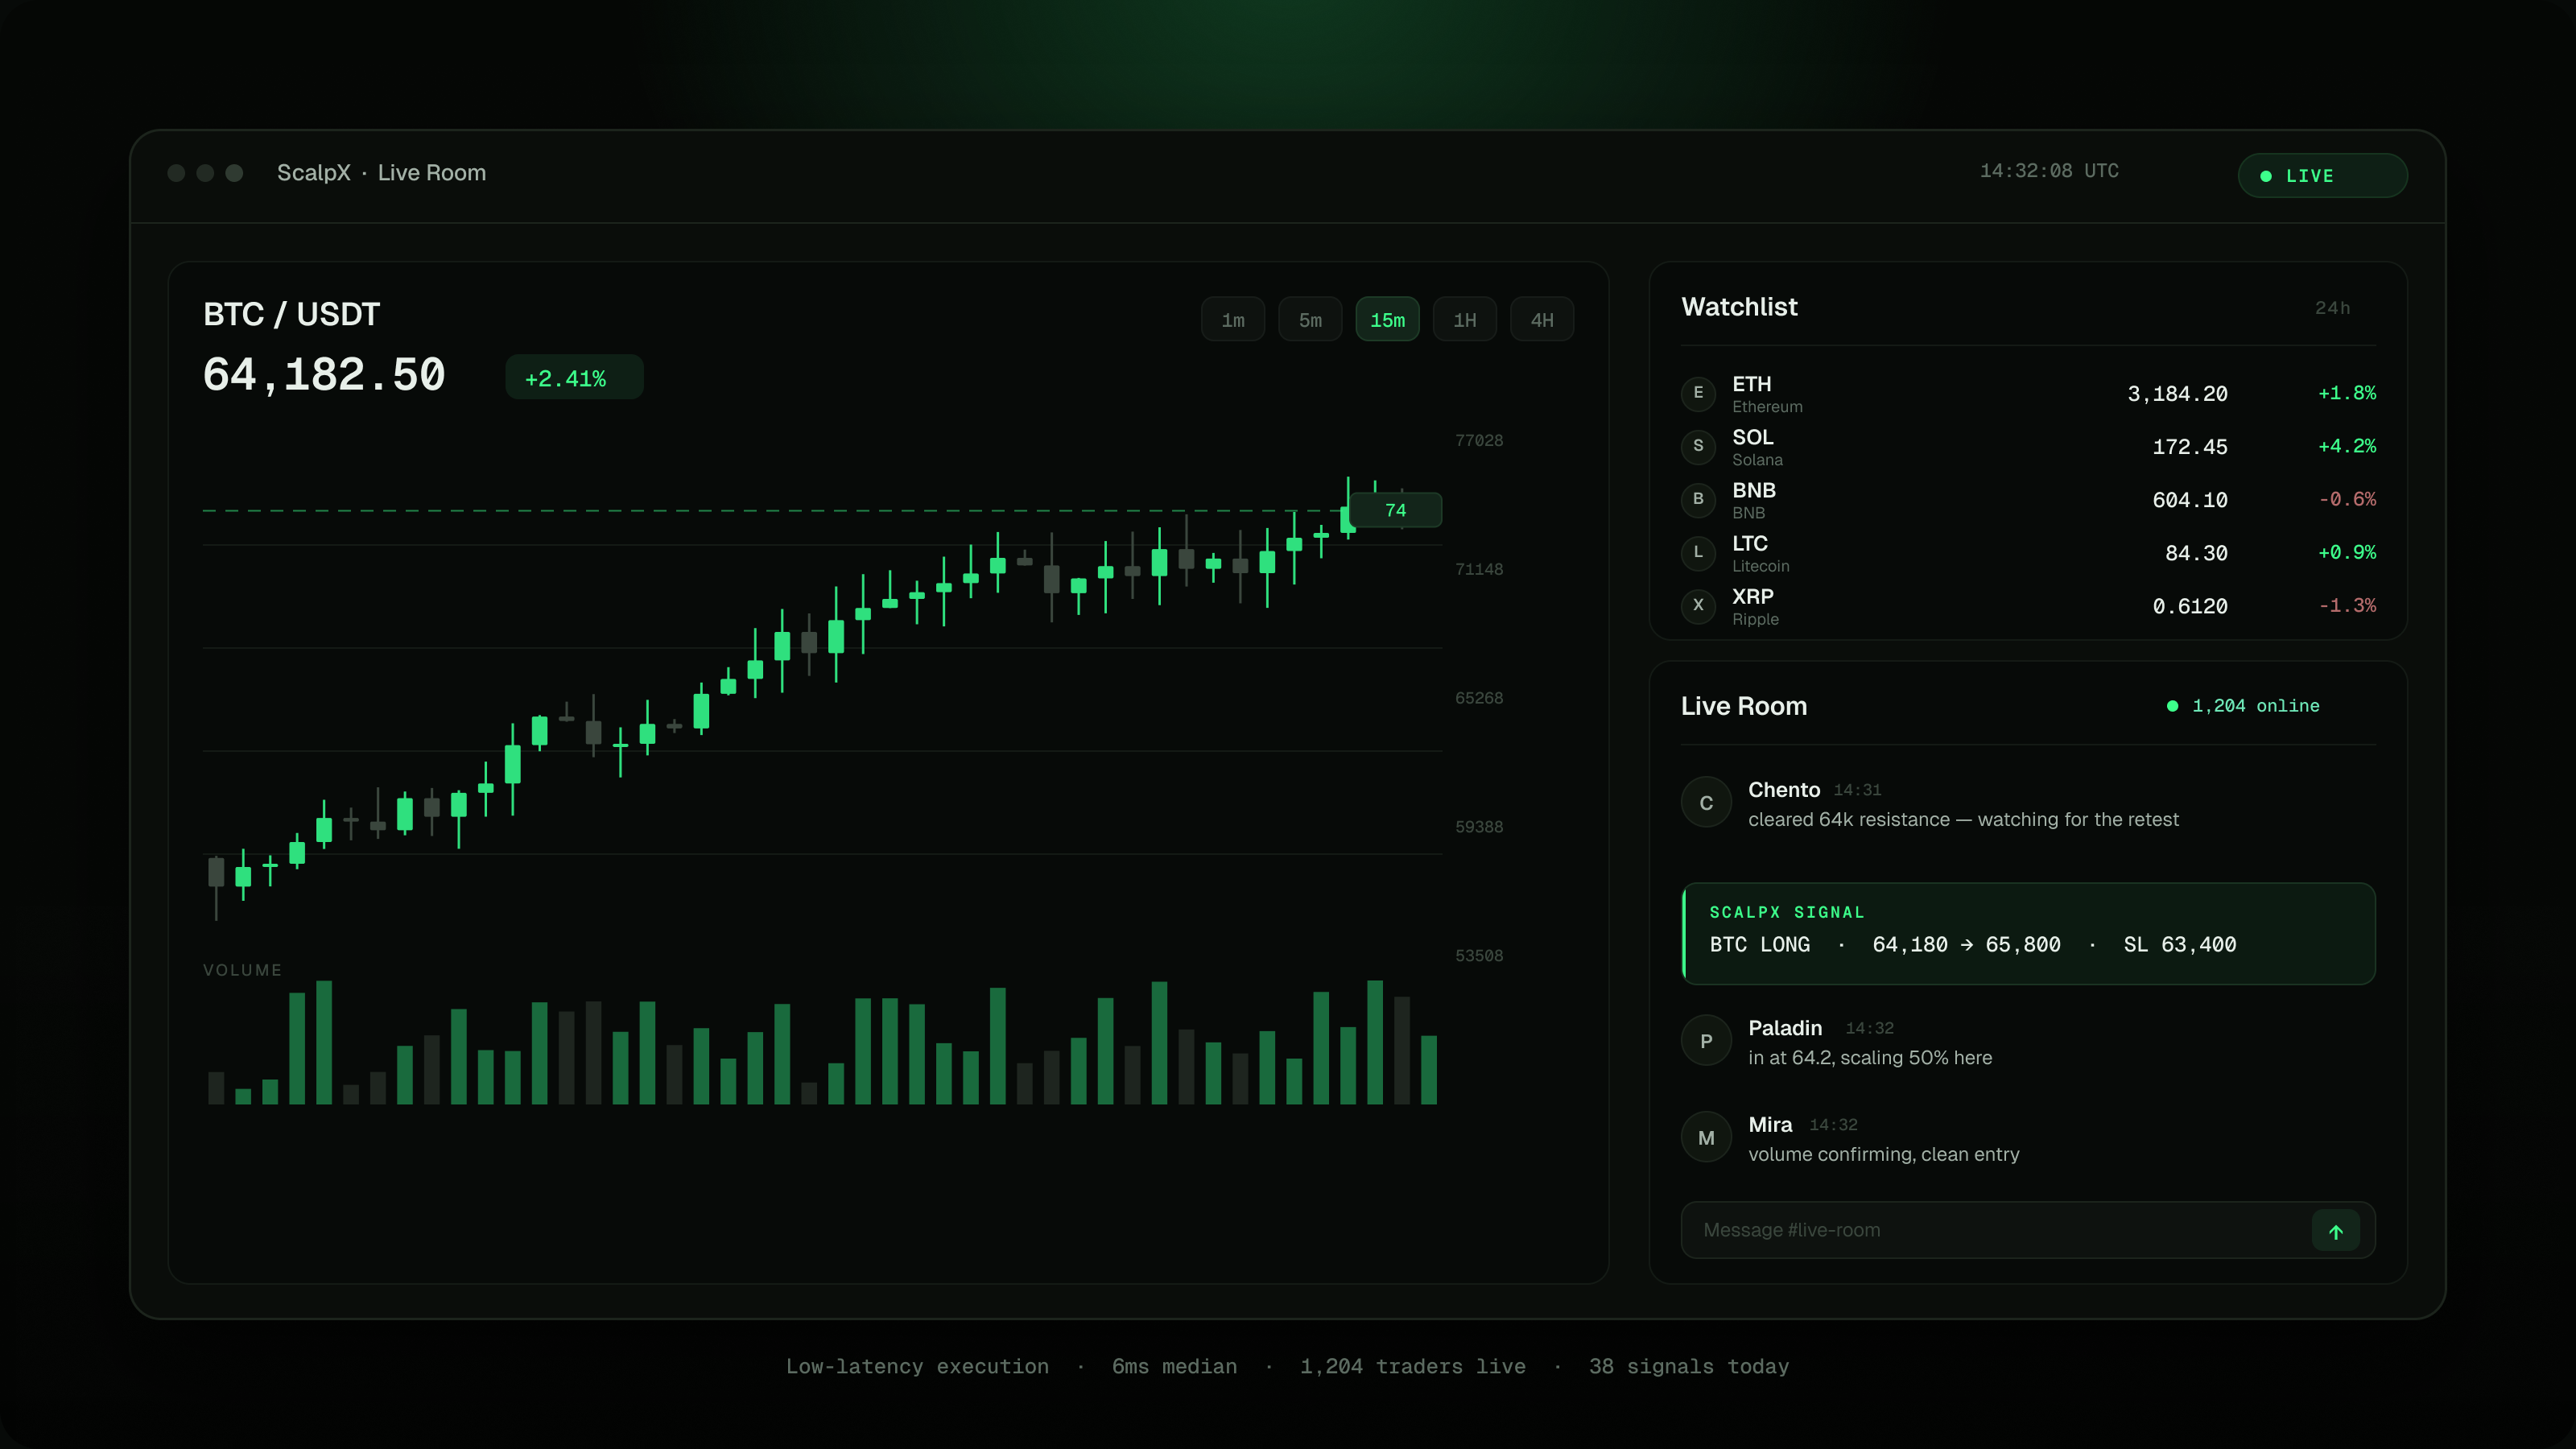Click the 71148 price axis label
This screenshot has height=1449, width=2576.
[x=1478, y=570]
